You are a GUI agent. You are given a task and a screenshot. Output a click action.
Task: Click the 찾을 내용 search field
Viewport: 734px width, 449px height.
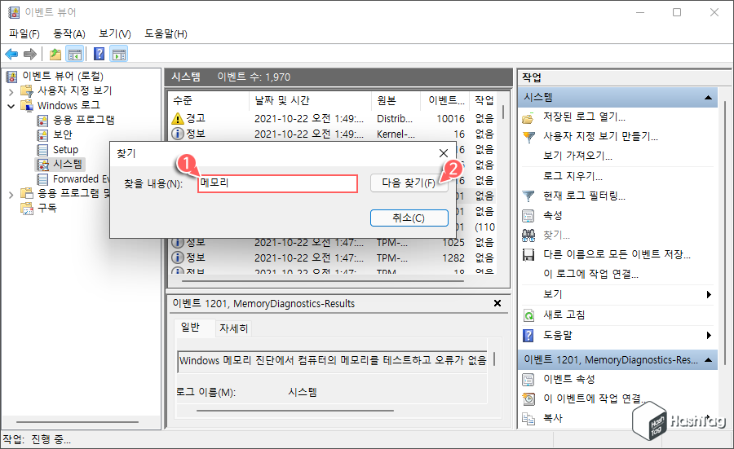pos(277,183)
